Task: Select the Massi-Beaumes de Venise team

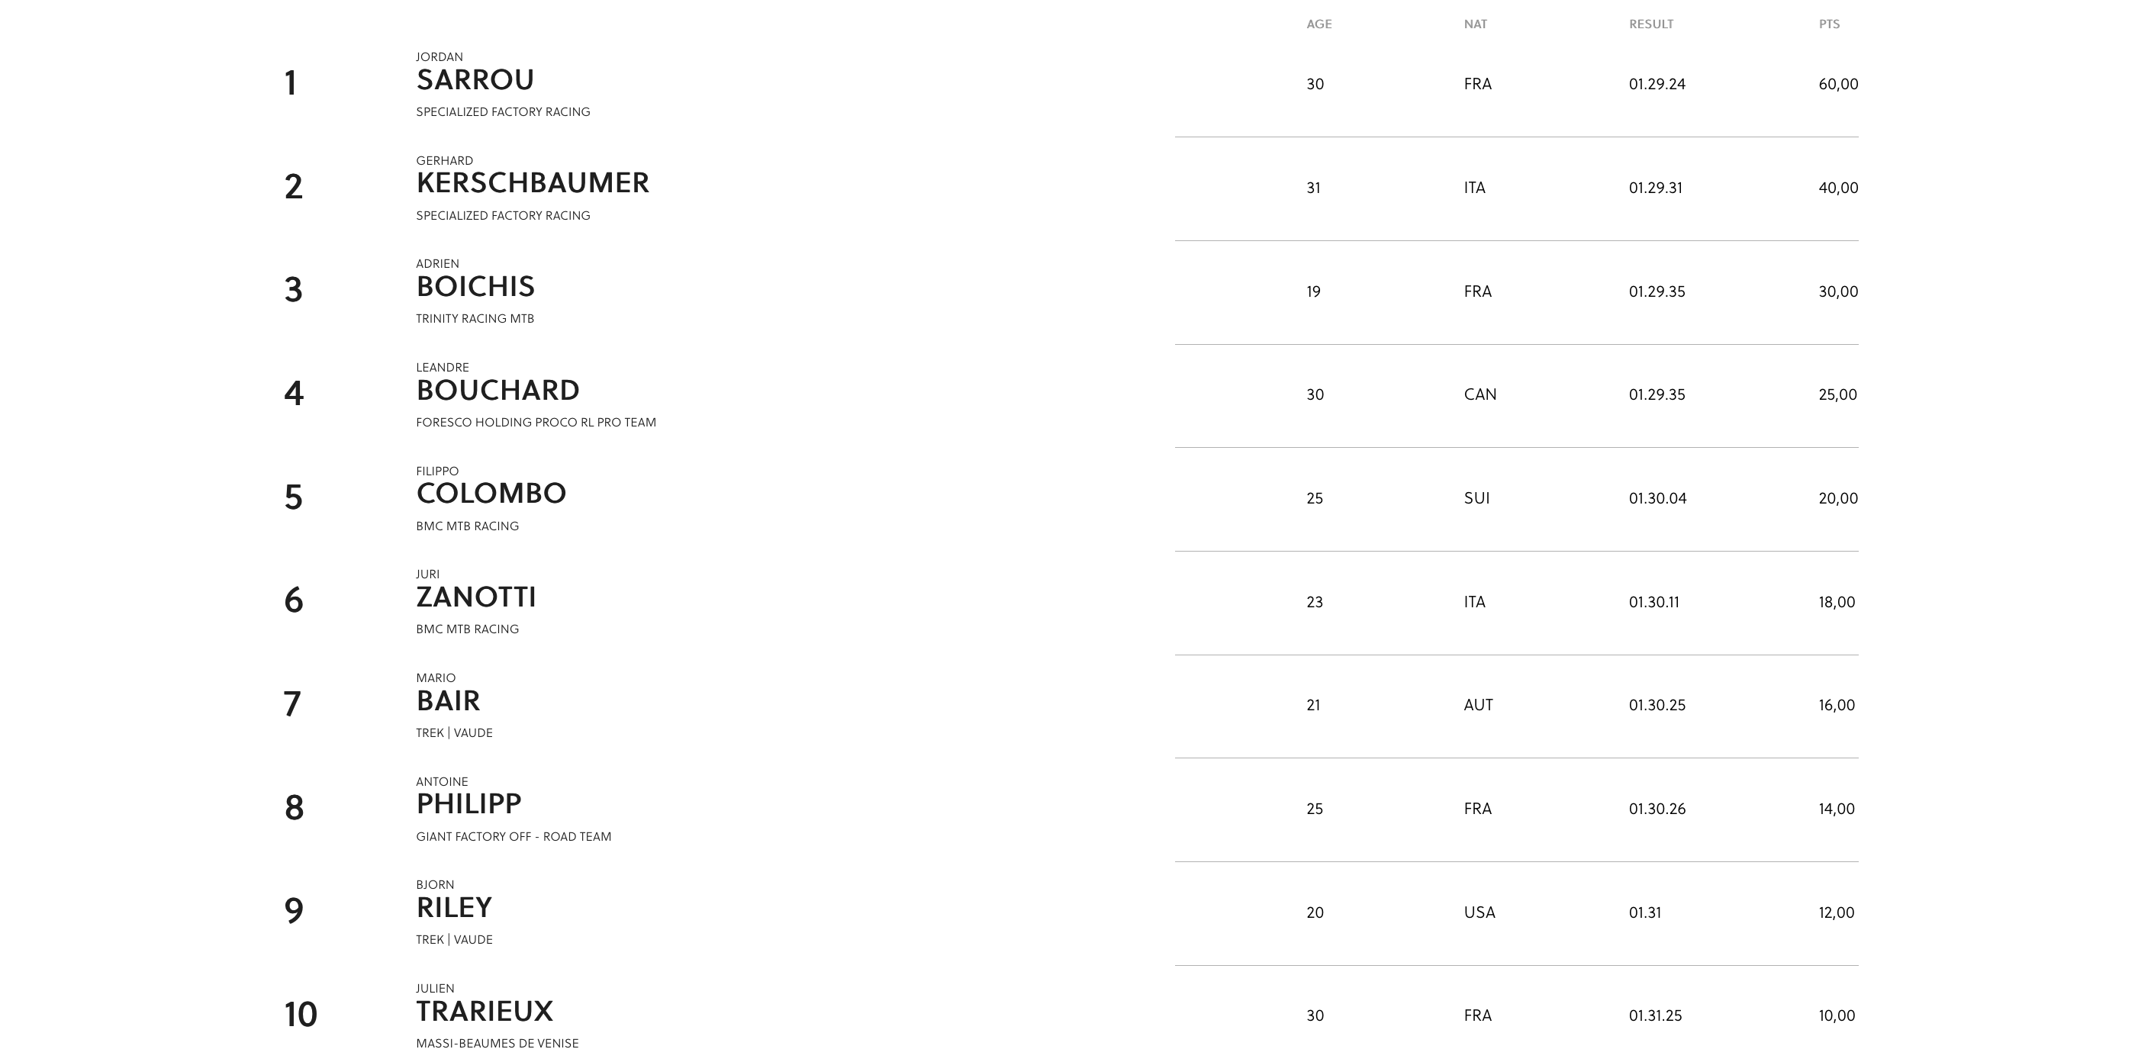Action: 497,1044
